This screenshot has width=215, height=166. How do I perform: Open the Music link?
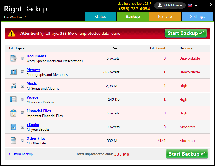pos(32,83)
